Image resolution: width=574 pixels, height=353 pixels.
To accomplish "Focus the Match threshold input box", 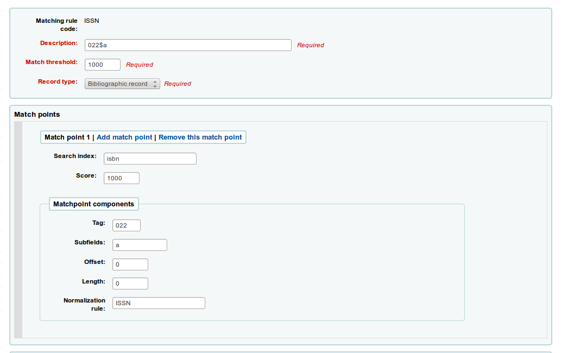I will point(103,65).
